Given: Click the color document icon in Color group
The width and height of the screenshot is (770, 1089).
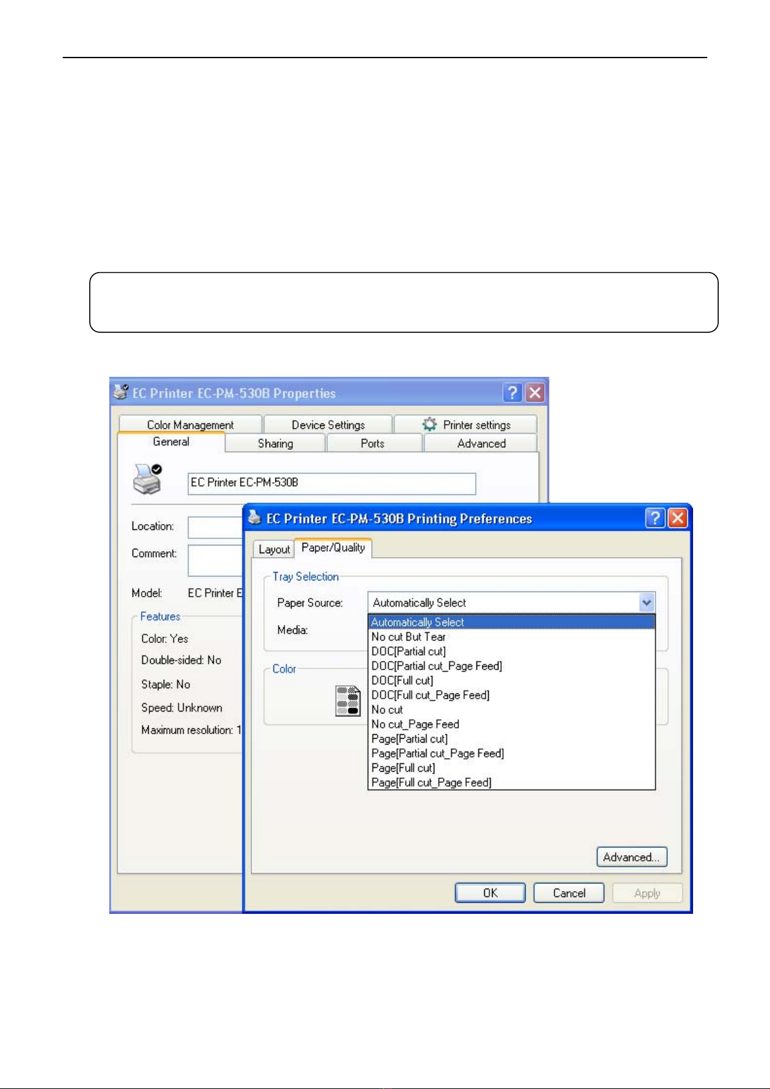Looking at the screenshot, I should pyautogui.click(x=348, y=701).
